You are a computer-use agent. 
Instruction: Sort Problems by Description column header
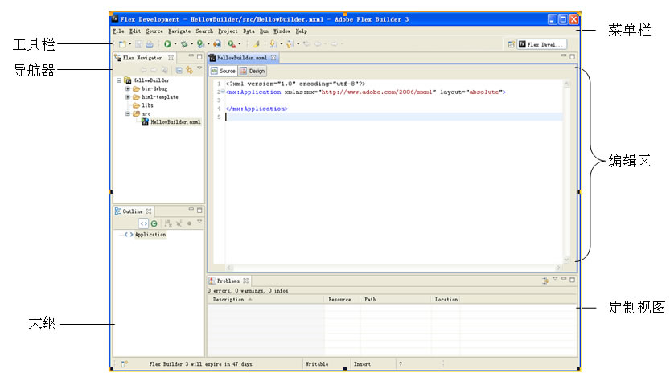pos(265,300)
